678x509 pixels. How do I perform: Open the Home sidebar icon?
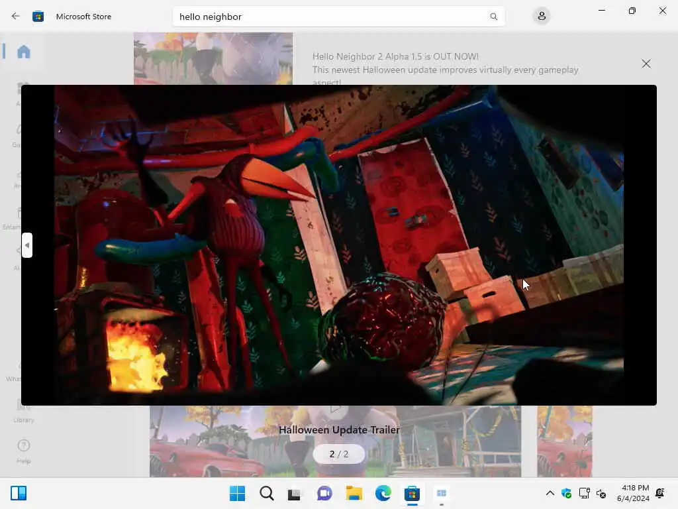click(24, 52)
